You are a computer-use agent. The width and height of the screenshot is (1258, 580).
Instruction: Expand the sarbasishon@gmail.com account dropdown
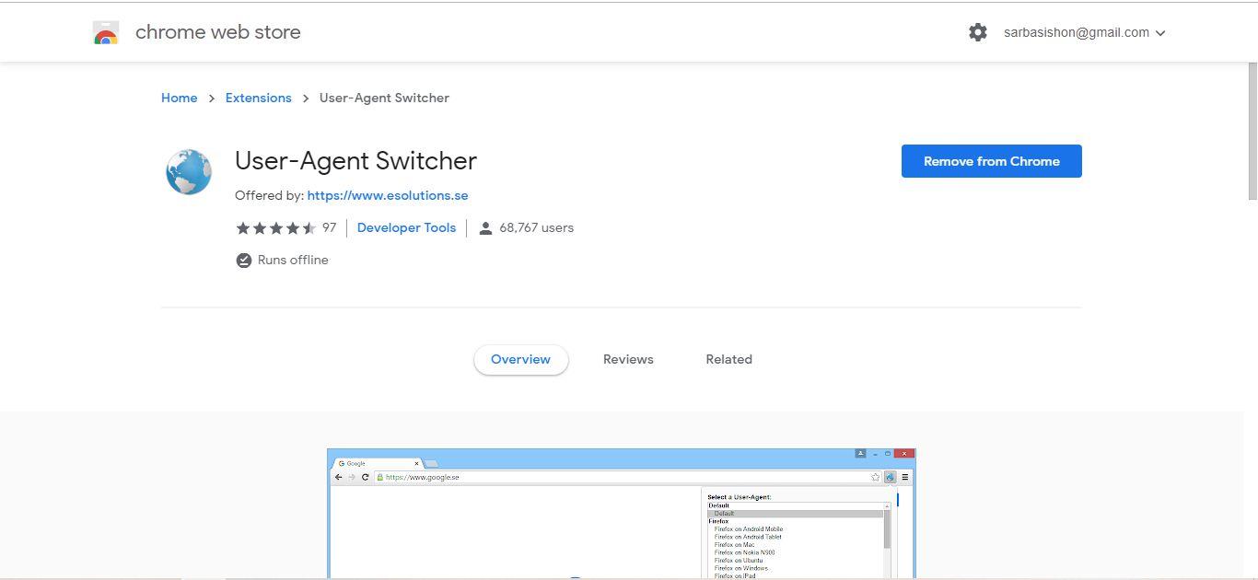click(x=1160, y=33)
